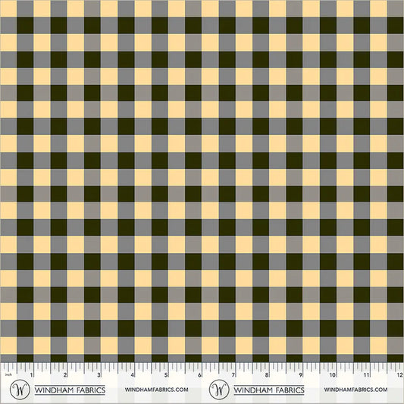The image size is (404, 404).
Task: Click the ruler mark labeled 6
Action: pyautogui.click(x=199, y=374)
